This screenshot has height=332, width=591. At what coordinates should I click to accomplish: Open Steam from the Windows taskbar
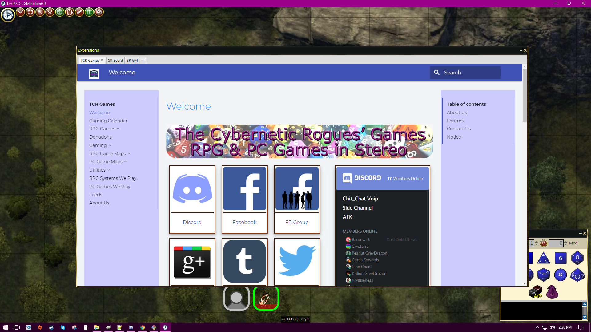tap(51, 327)
